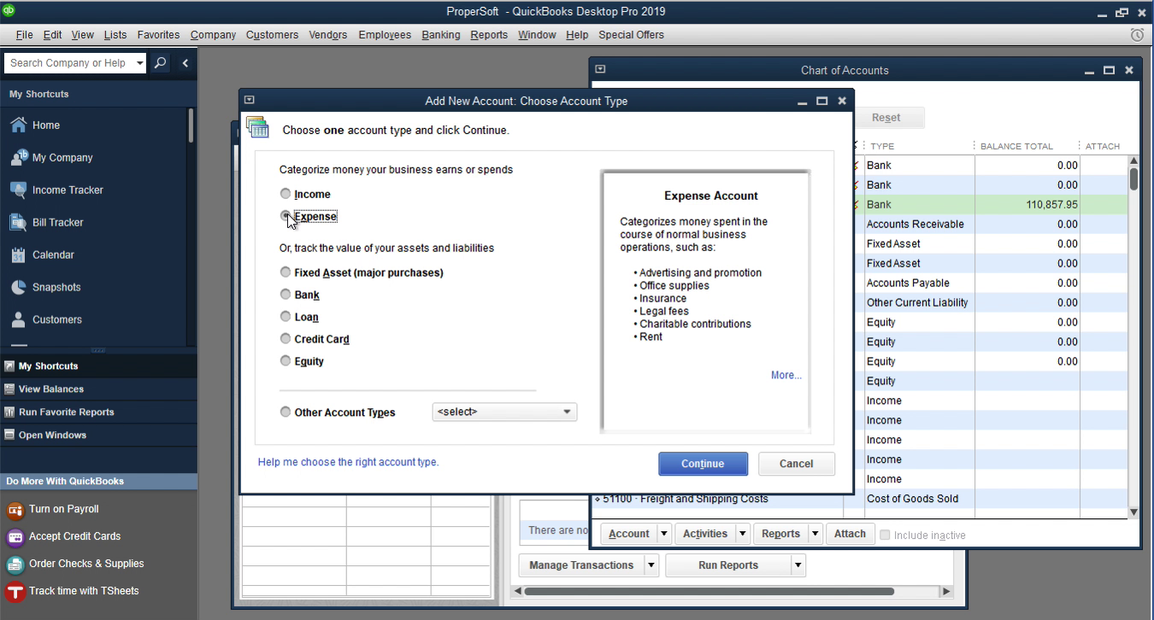Click the reminders clock icon in menu bar
Screen dimensions: 1154x620
pos(1137,35)
